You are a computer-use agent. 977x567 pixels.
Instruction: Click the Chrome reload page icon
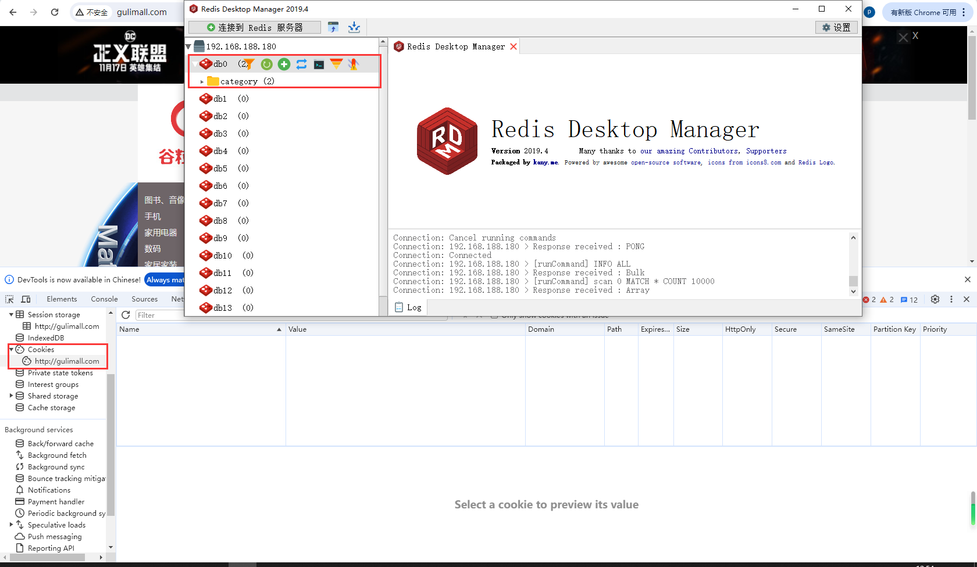pyautogui.click(x=55, y=12)
